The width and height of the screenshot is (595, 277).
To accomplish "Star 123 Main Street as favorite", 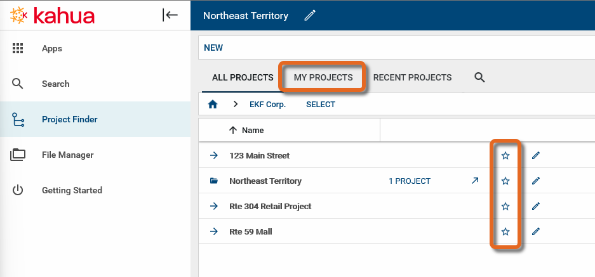I will (505, 155).
